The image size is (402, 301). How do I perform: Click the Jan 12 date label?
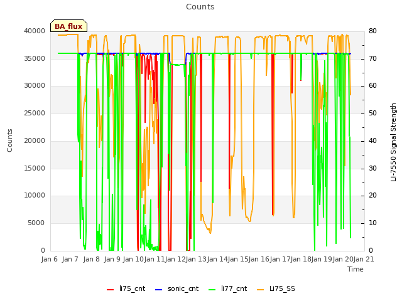coord(175,259)
